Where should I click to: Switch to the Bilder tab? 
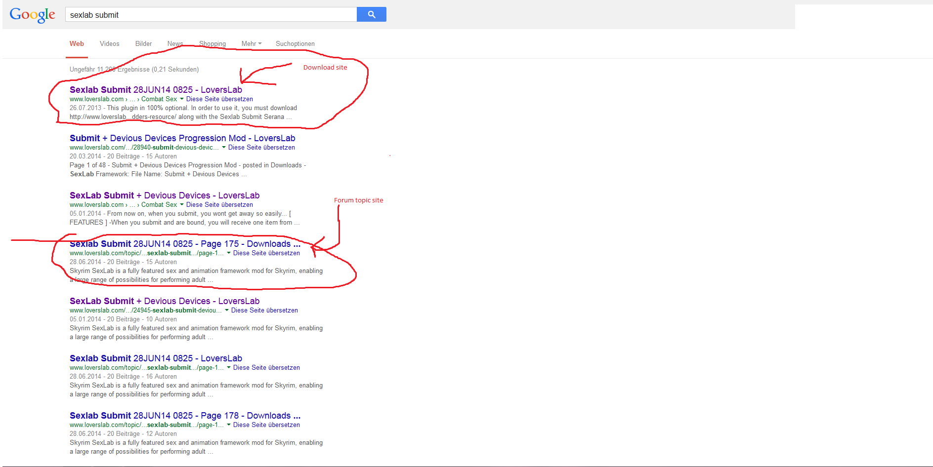point(143,43)
